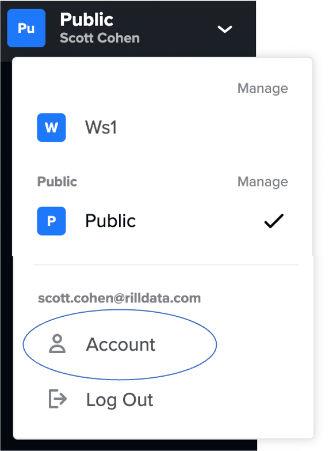Click the checkmark next to Public
333x451 pixels.
[x=274, y=221]
